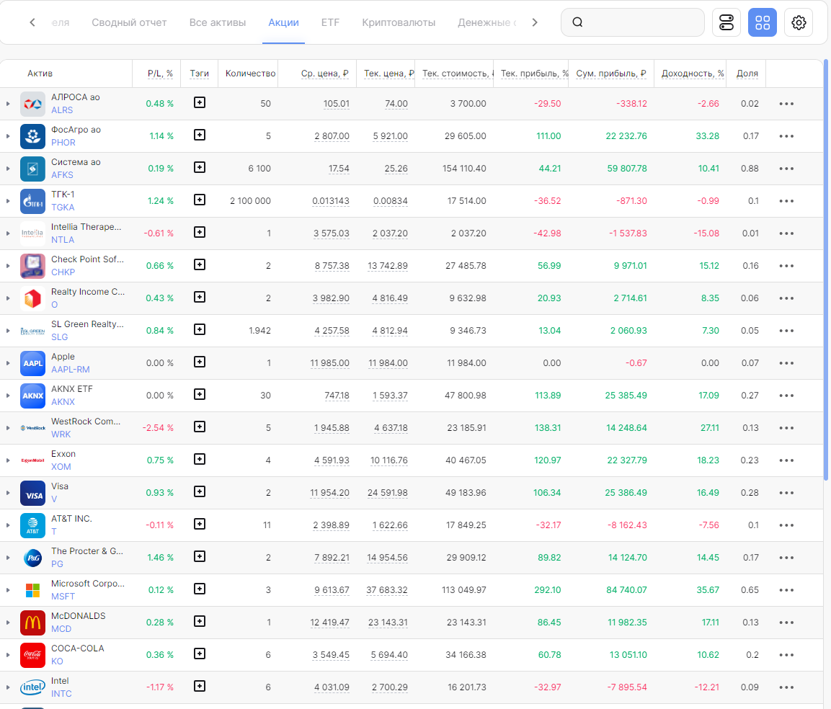Viewport: 831px width, 709px height.
Task: Switch to the list layout view icon
Action: [726, 22]
